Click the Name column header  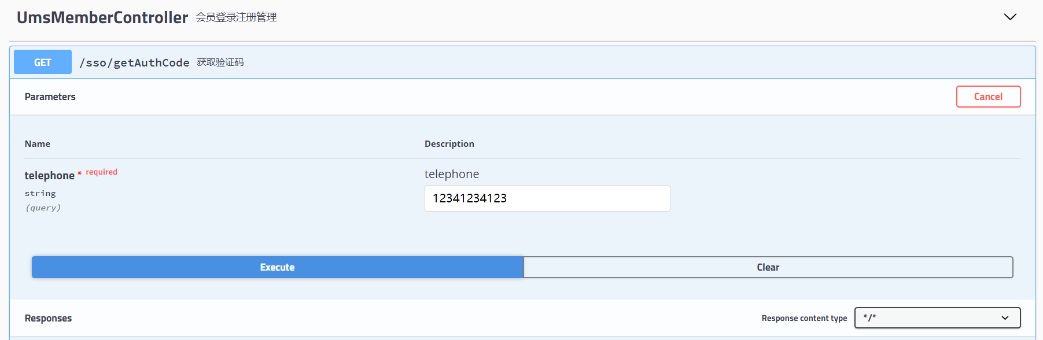pos(38,143)
